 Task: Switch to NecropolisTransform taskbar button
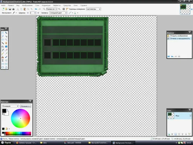click(x=99, y=143)
